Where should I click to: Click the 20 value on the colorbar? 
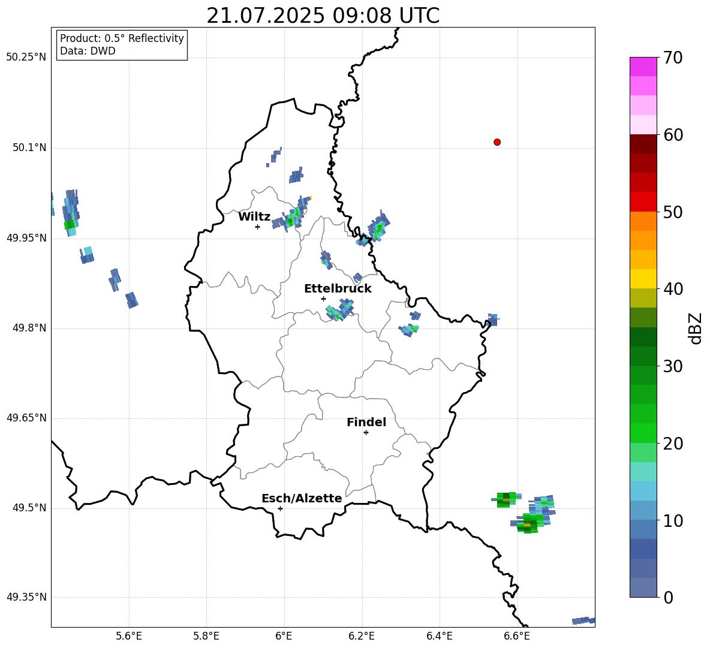click(x=673, y=444)
